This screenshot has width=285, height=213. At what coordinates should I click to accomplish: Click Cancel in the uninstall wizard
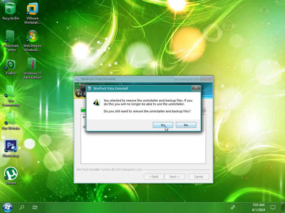click(x=199, y=177)
